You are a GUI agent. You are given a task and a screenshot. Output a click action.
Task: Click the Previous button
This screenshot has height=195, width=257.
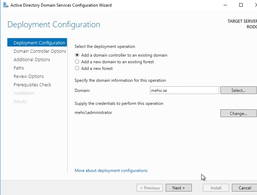(150, 188)
